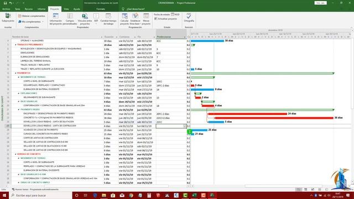Open notification center on taskbar

(348, 195)
